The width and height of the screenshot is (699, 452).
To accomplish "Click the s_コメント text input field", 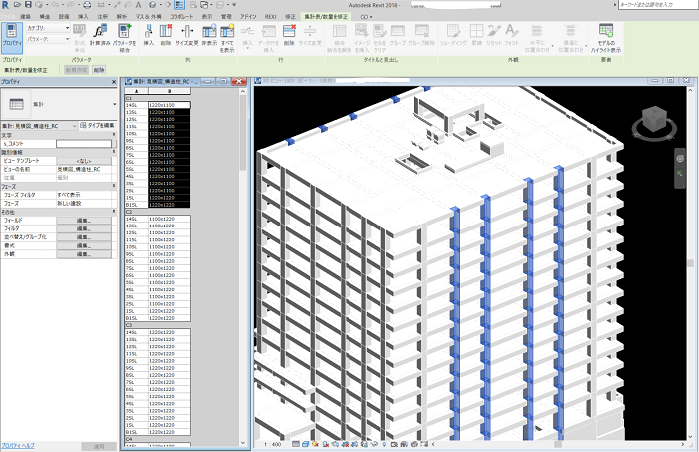I will (x=82, y=144).
